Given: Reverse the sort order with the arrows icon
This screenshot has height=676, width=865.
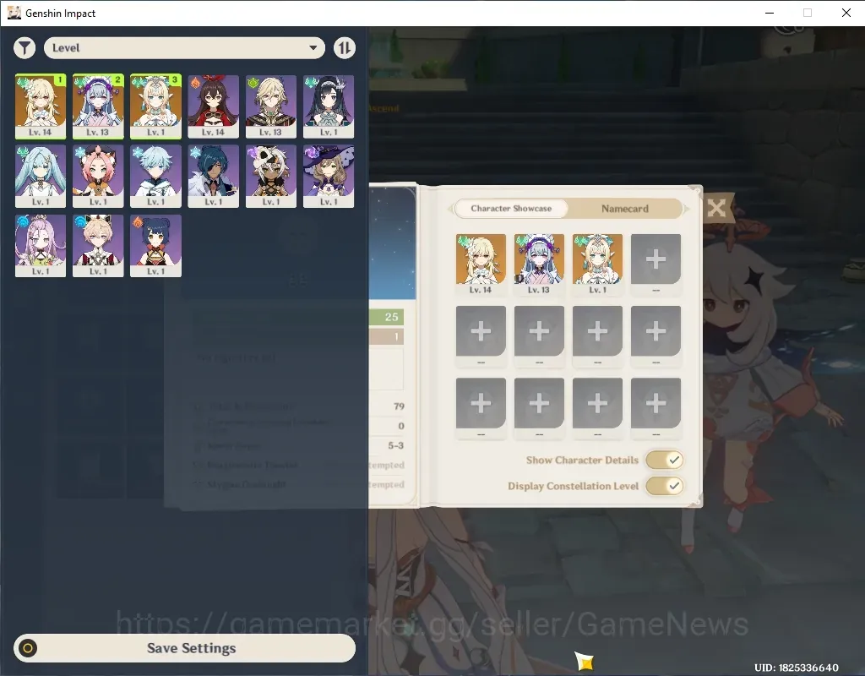Looking at the screenshot, I should click(x=345, y=48).
